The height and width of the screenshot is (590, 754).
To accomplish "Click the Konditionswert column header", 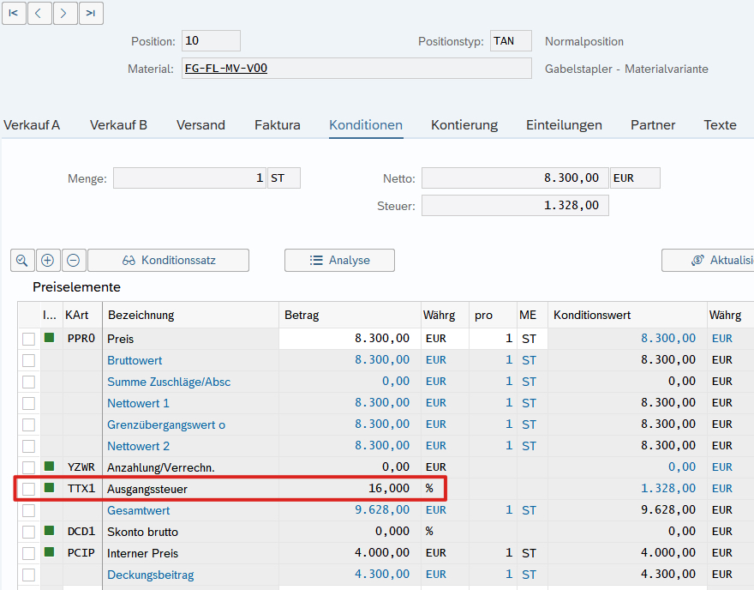I will click(x=627, y=316).
